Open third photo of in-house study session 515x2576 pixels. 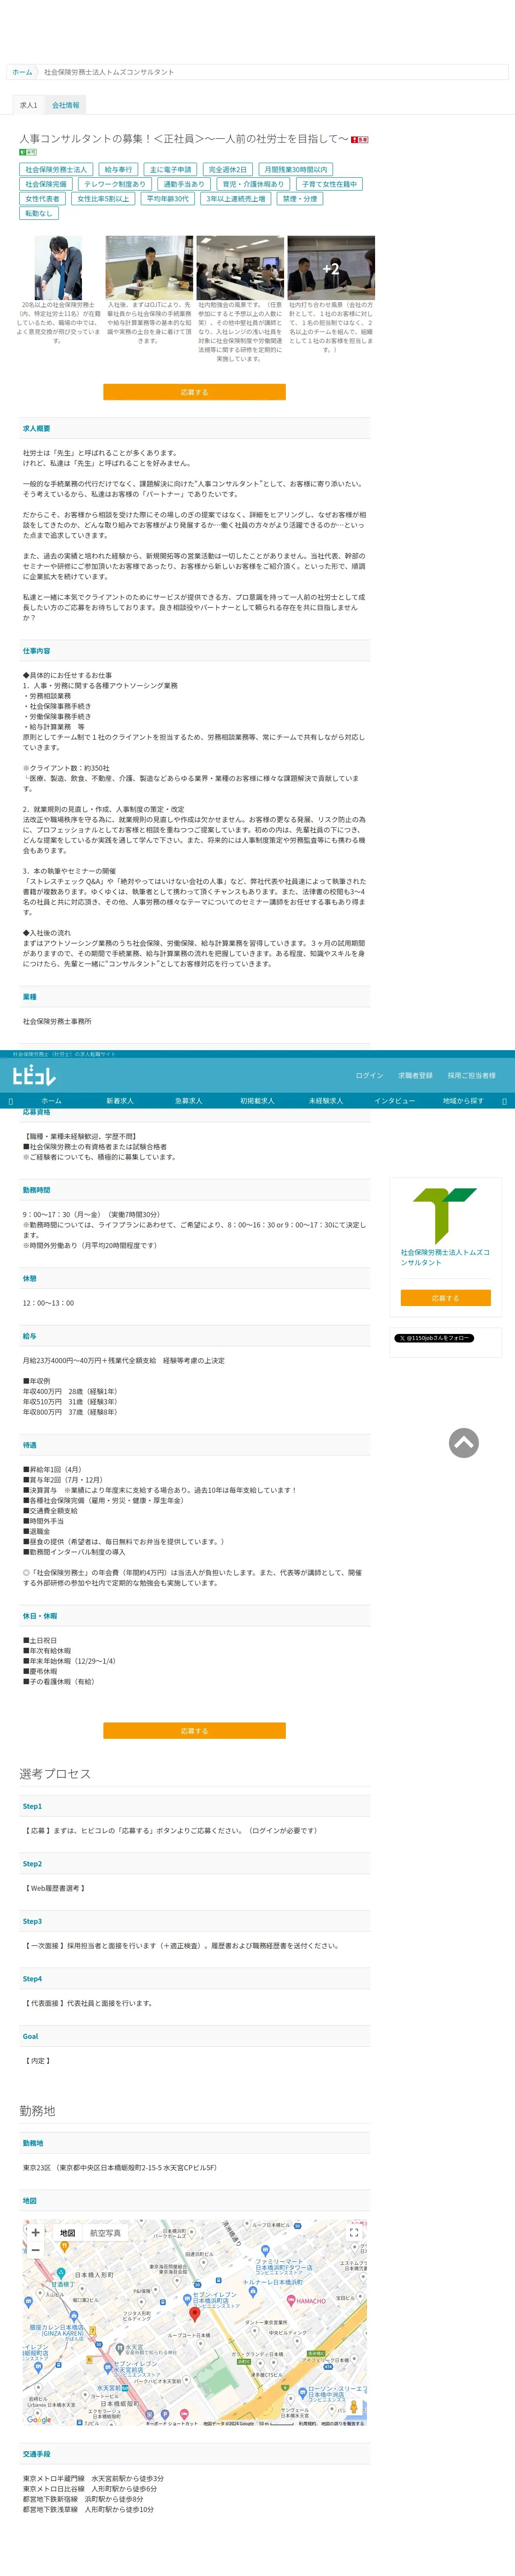click(240, 267)
